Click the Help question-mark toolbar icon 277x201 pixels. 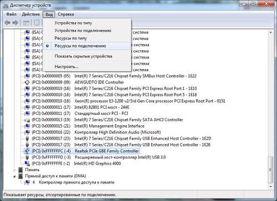(37, 23)
